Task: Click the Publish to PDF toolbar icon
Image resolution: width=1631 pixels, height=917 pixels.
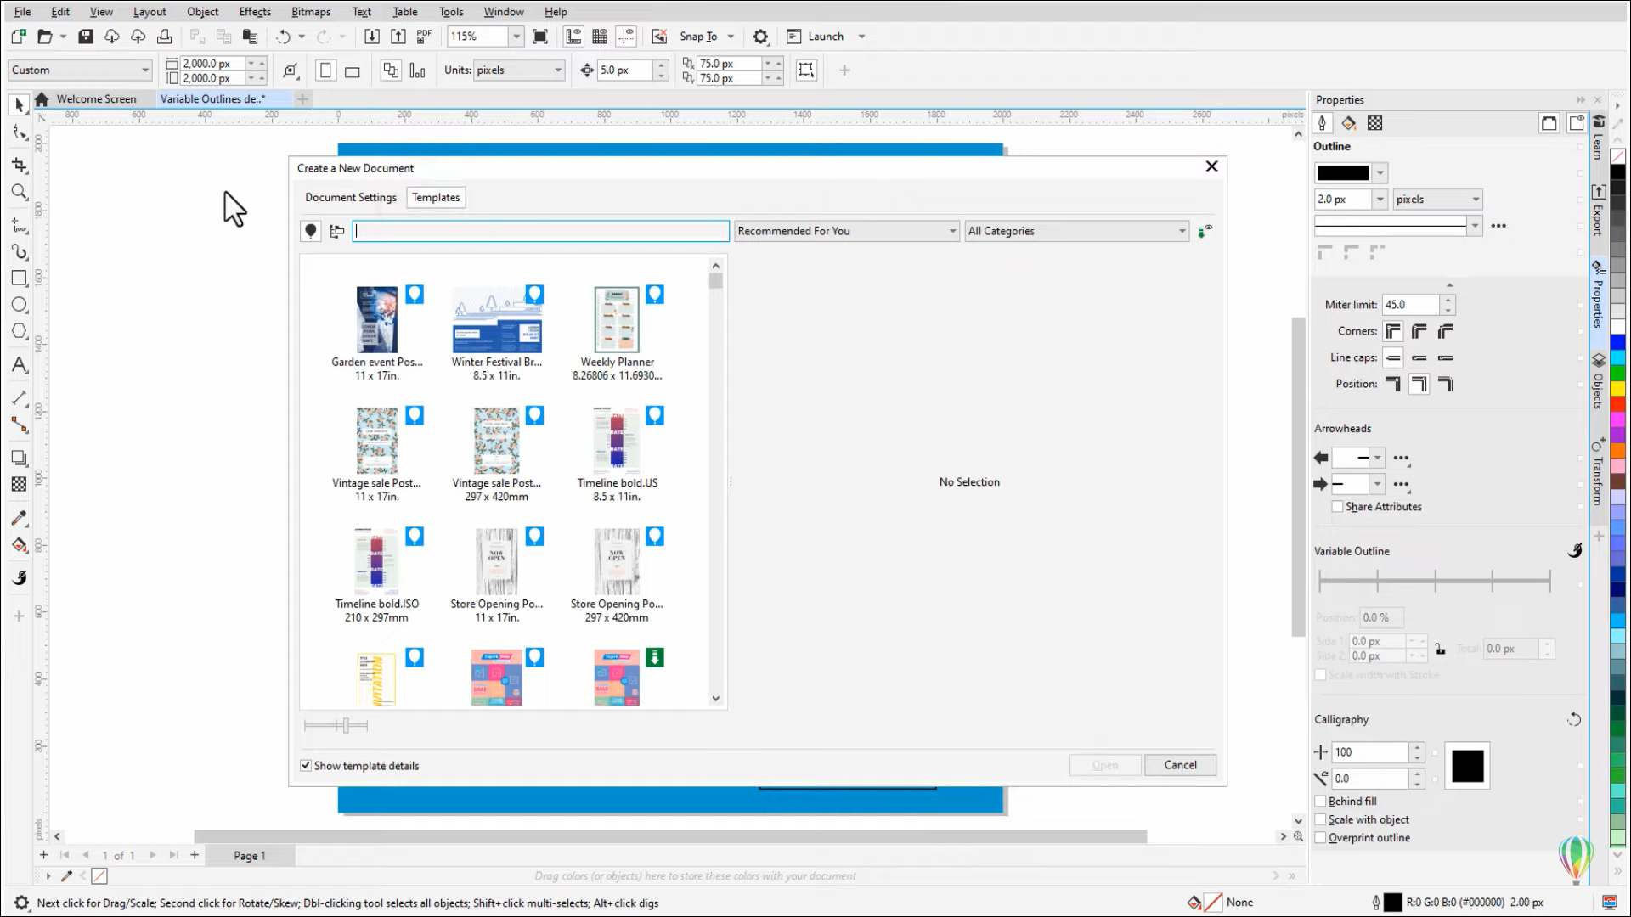Action: point(423,36)
